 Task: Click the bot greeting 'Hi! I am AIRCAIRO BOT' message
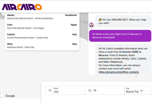[x=123, y=21]
